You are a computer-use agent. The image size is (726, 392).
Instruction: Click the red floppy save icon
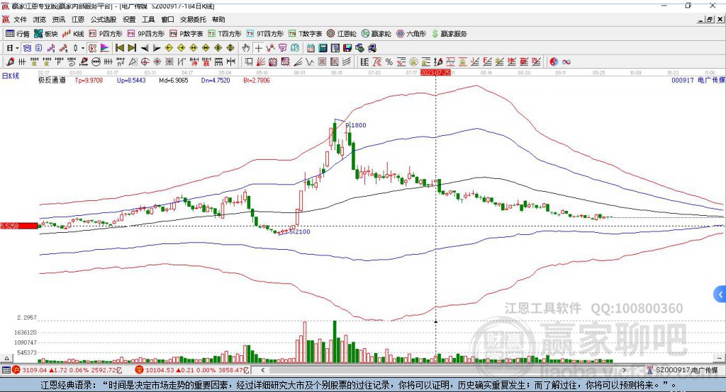[347, 48]
